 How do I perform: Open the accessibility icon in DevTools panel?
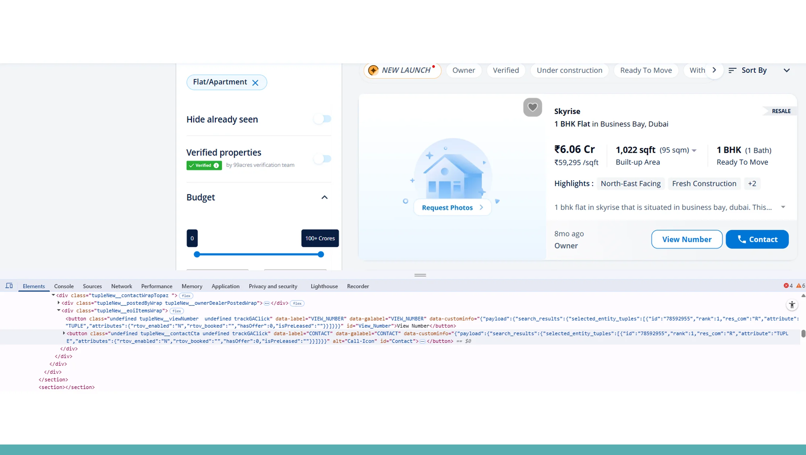pyautogui.click(x=792, y=305)
